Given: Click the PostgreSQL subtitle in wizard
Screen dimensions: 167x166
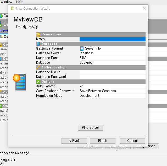Looking at the screenshot, I should tap(28, 27).
